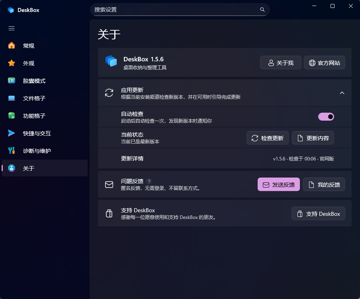The width and height of the screenshot is (360, 299).
Task: Select the 关于 page label in sidebar
Action: (x=28, y=168)
